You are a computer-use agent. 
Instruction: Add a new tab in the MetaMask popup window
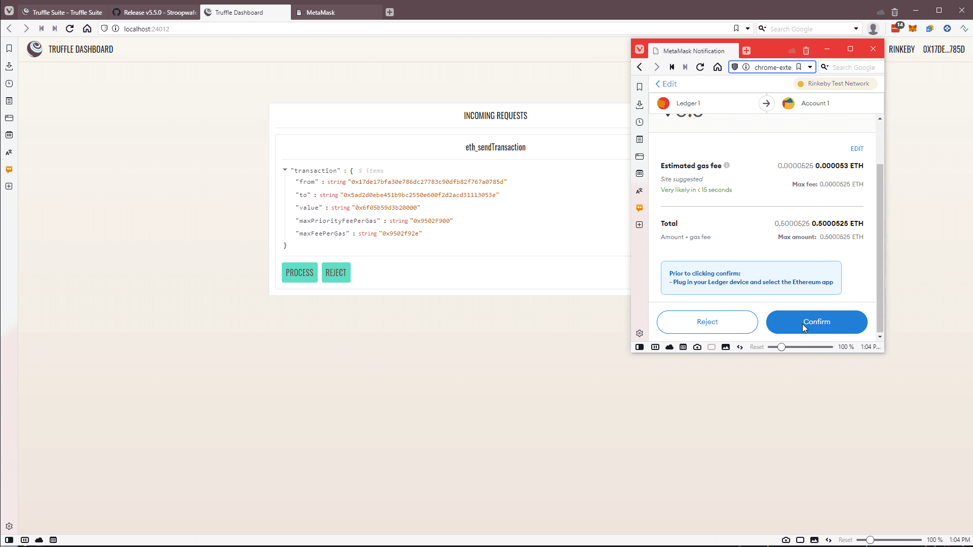[746, 51]
